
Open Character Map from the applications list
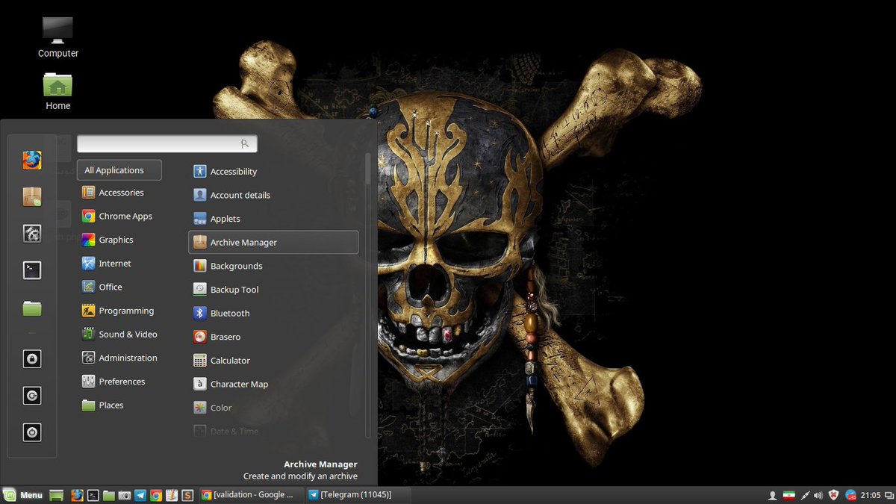point(273,385)
